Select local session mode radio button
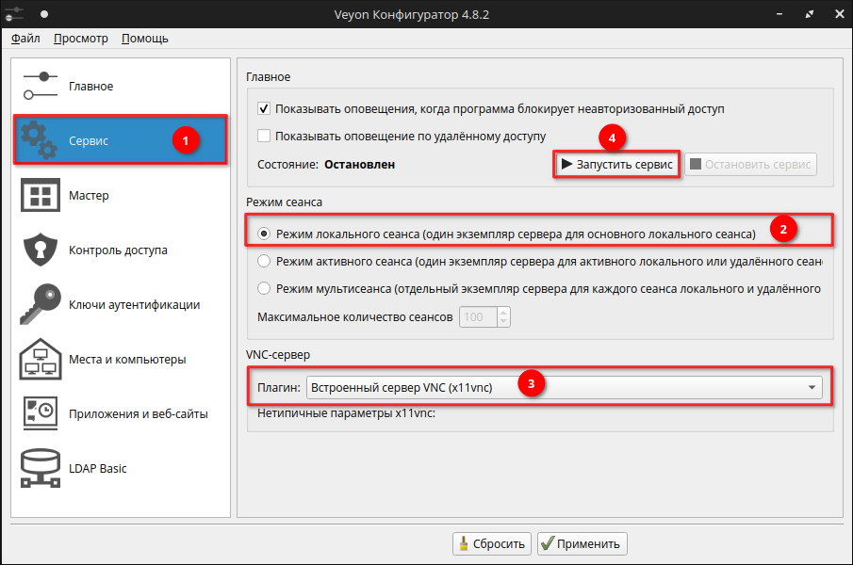853x565 pixels. (264, 234)
